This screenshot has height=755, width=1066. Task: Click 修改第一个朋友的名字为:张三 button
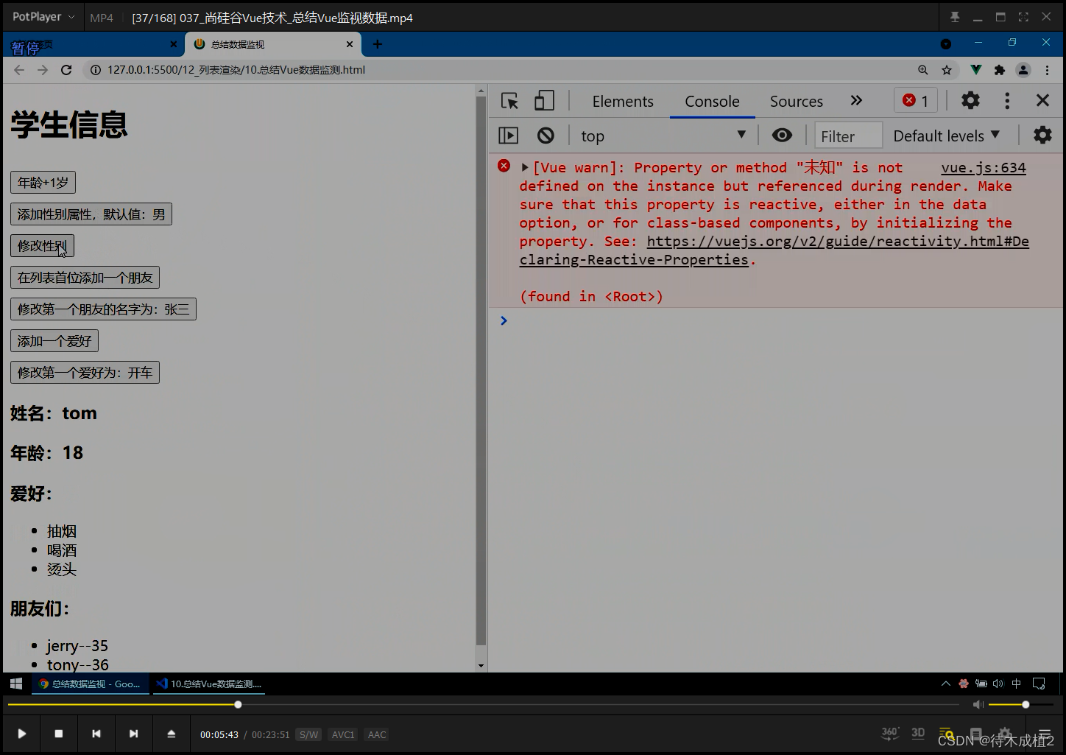[x=103, y=309]
